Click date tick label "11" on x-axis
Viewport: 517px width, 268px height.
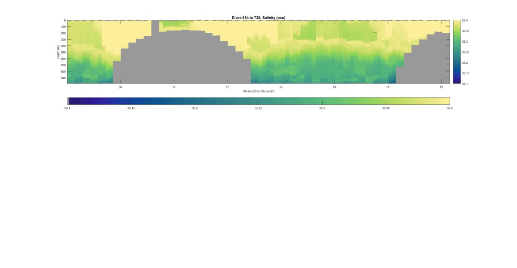[227, 87]
